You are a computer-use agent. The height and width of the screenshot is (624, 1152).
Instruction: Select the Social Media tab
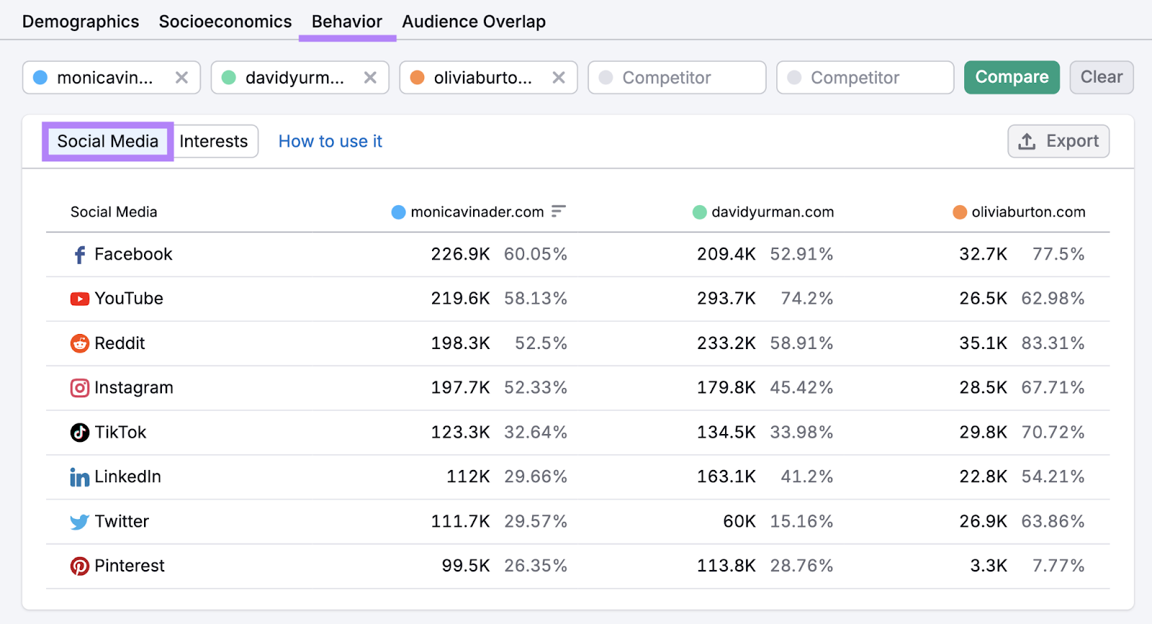click(108, 141)
